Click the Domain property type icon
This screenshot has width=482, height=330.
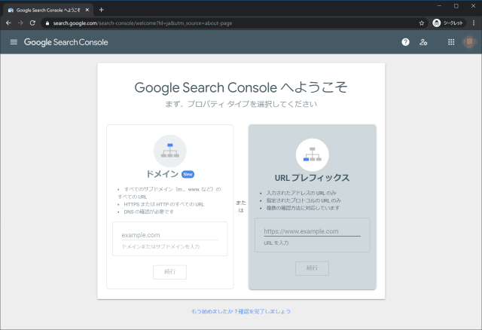(170, 151)
